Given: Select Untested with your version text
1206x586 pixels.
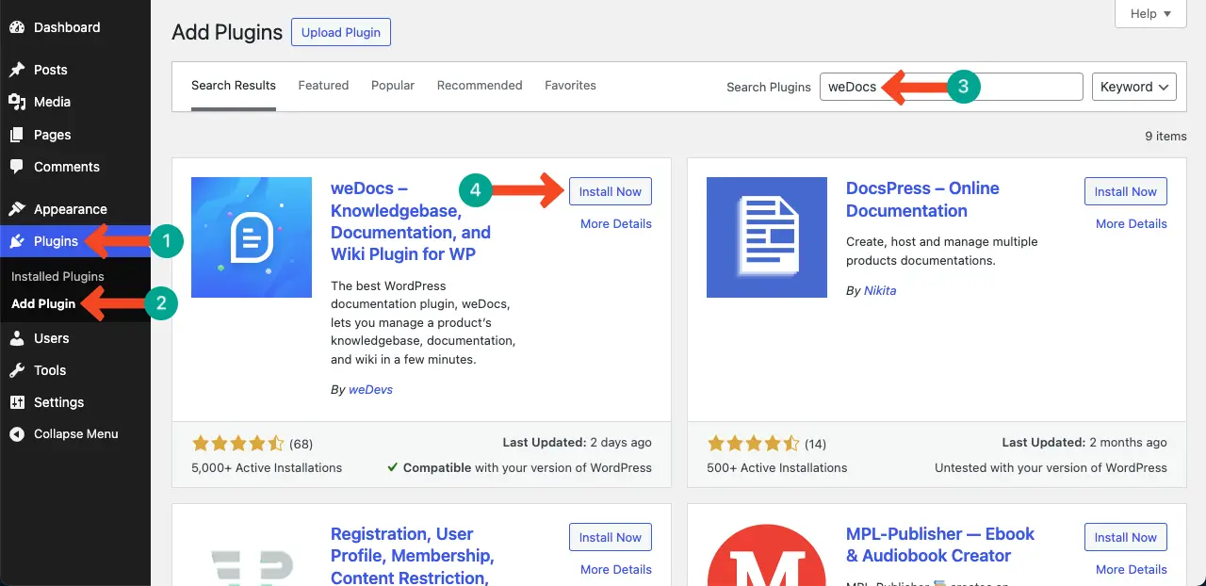Looking at the screenshot, I should tap(1051, 468).
